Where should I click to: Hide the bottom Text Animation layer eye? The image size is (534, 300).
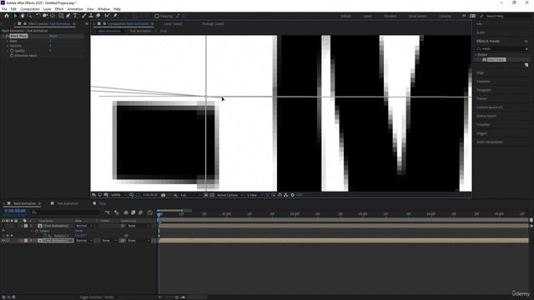[x=3, y=241]
